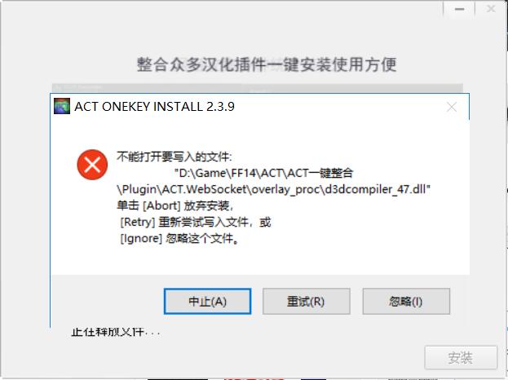This screenshot has height=380, width=508.
Task: Click the ACT app icon in dialog title
Action: pyautogui.click(x=61, y=106)
